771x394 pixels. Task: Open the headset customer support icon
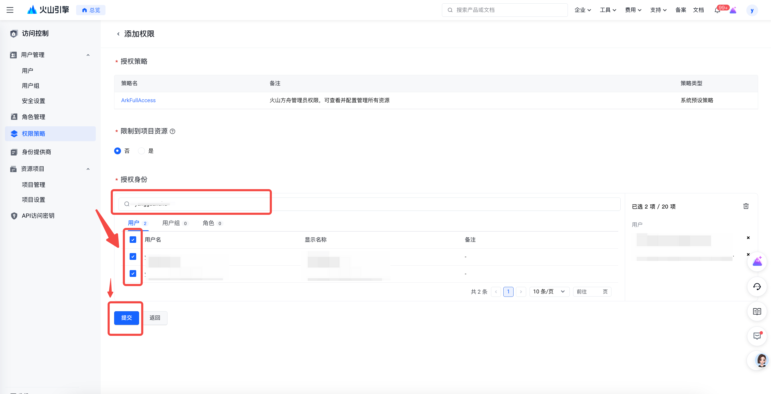click(x=757, y=287)
